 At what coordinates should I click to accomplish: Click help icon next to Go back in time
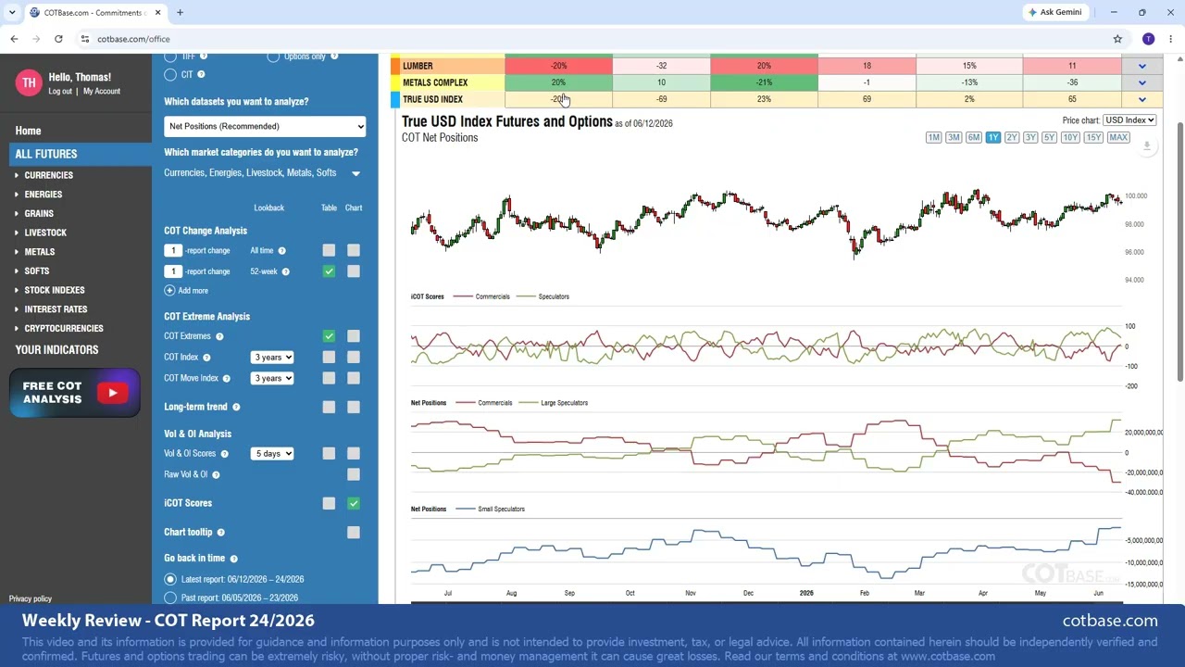[x=233, y=559]
